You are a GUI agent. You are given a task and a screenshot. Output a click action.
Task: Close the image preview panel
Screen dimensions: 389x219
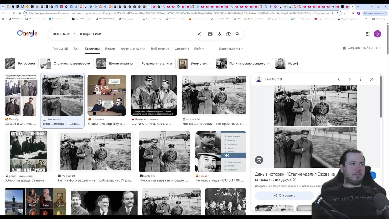371,79
